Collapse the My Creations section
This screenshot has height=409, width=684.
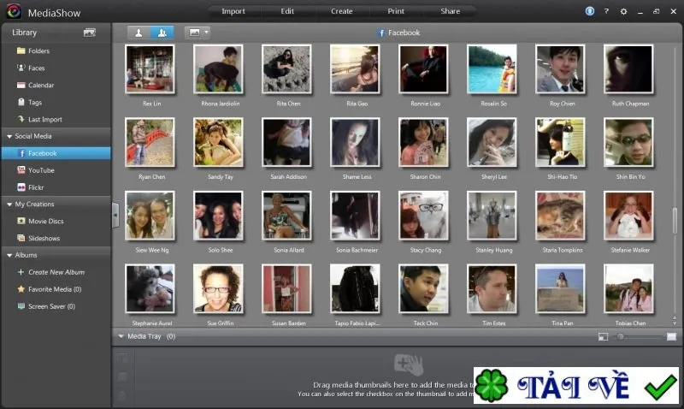(x=9, y=204)
